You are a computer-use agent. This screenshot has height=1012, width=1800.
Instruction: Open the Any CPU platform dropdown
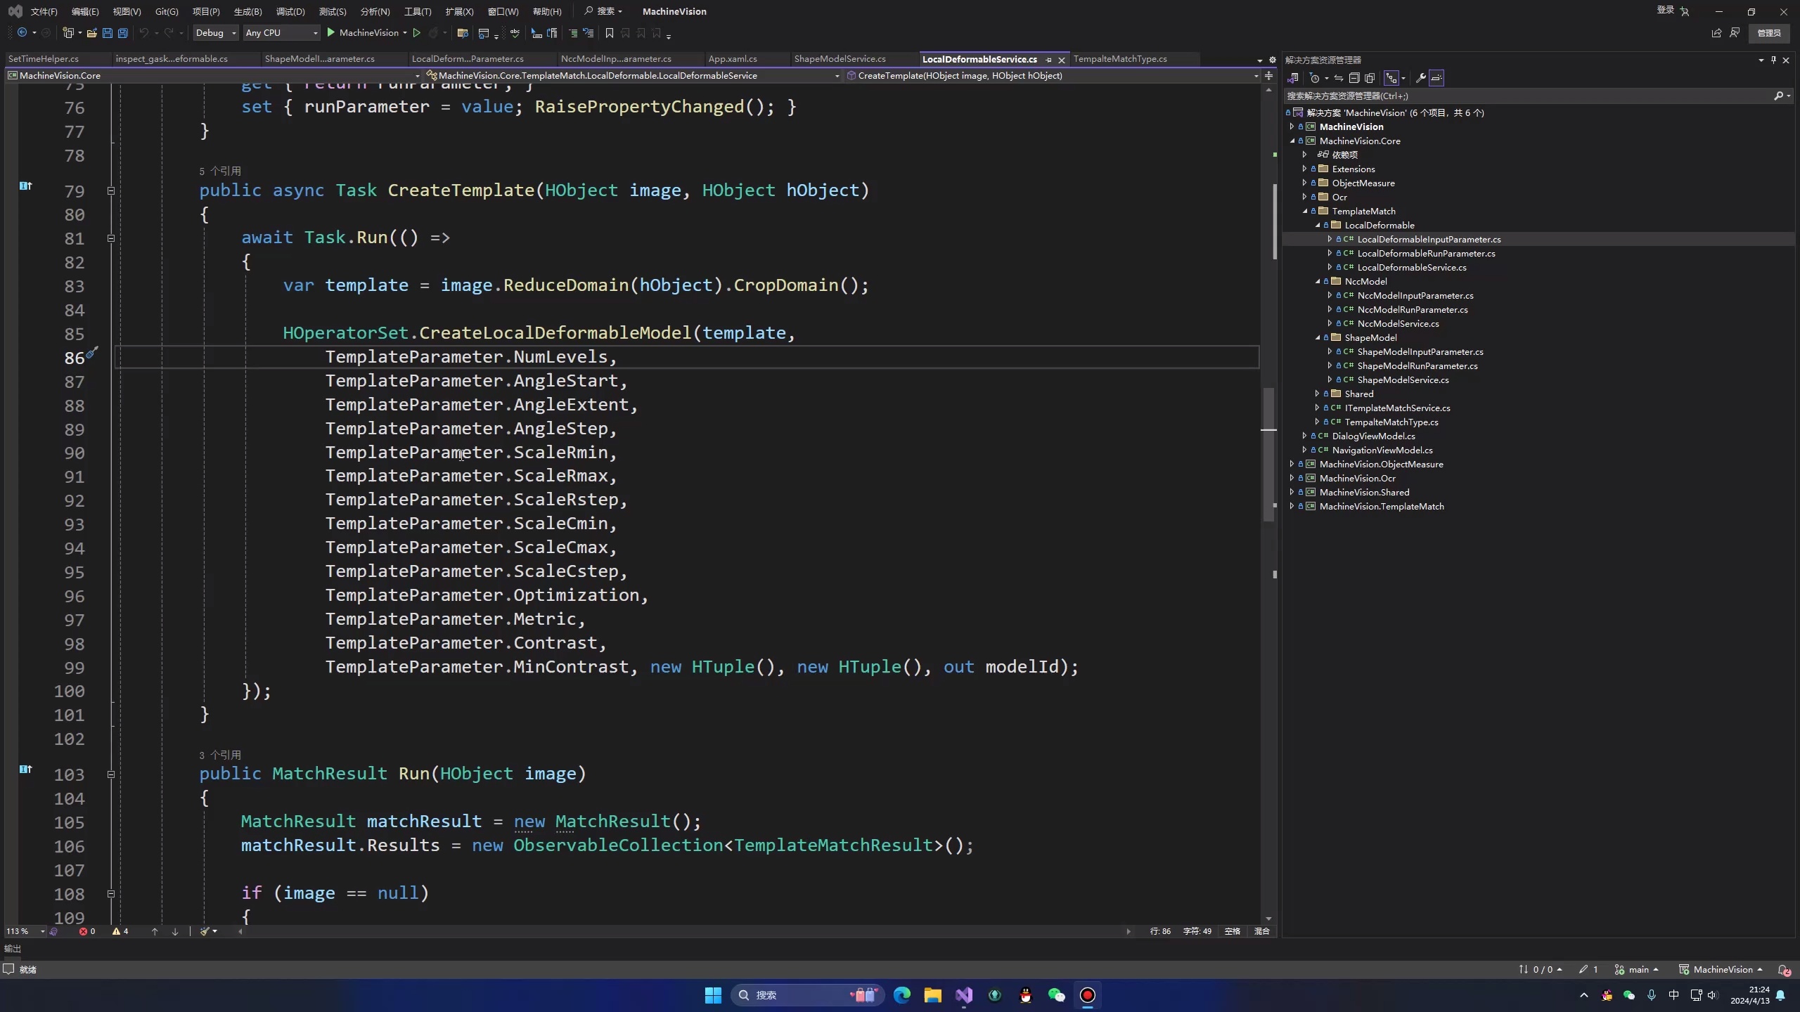click(281, 33)
